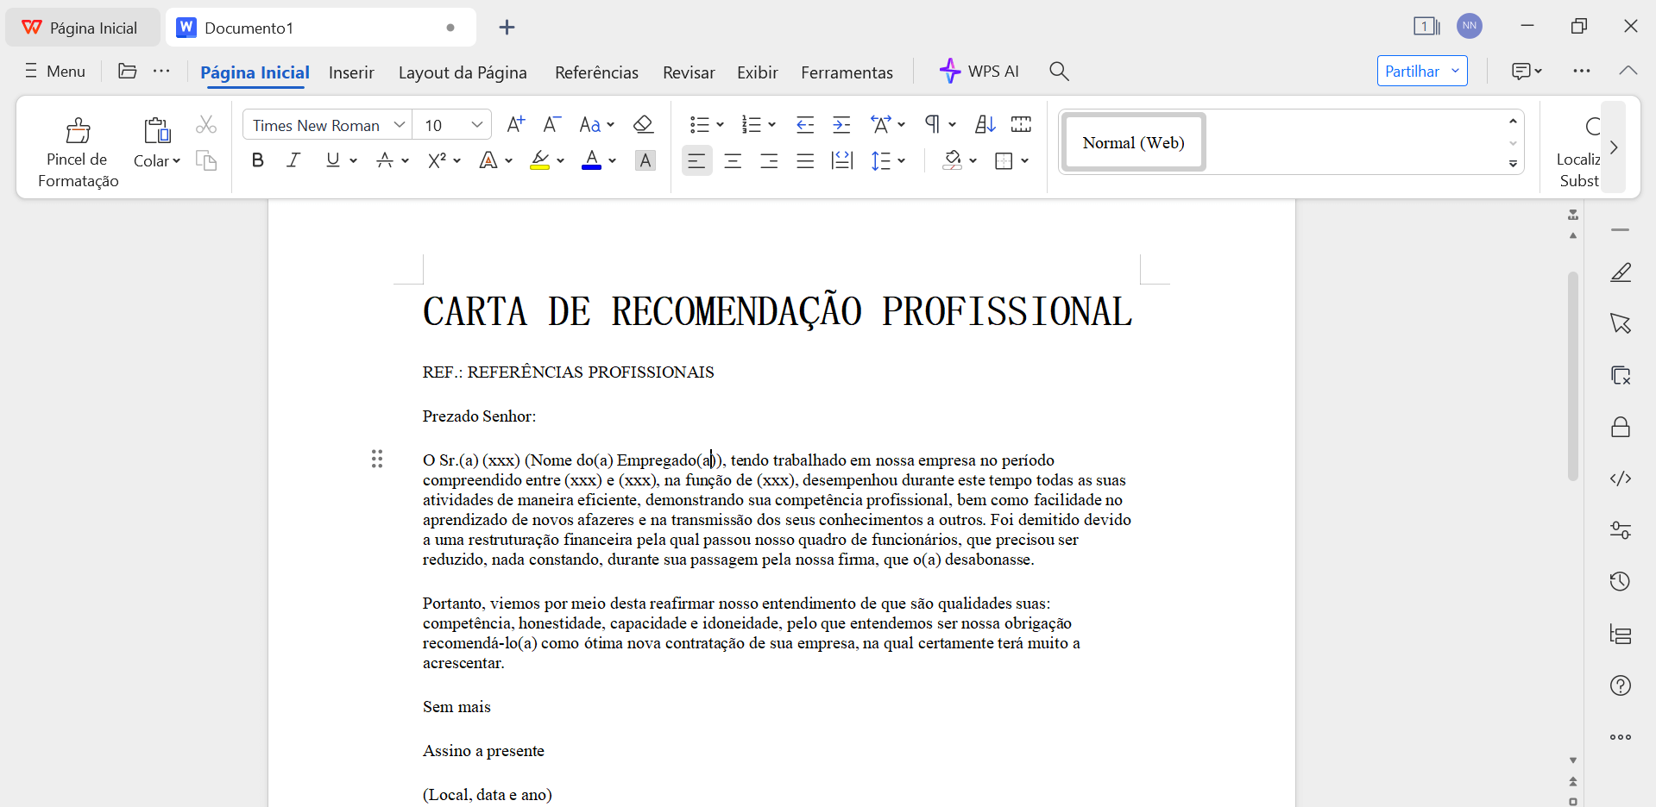Image resolution: width=1656 pixels, height=807 pixels.
Task: Open the Exibir tab
Action: (758, 72)
